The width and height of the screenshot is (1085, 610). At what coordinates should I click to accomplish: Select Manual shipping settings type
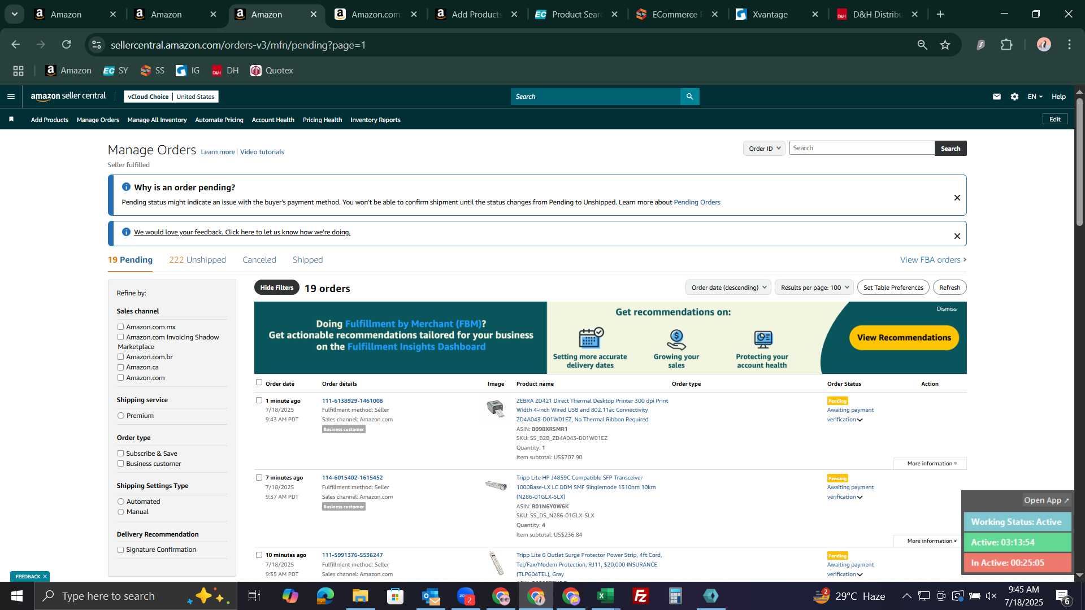(x=120, y=512)
